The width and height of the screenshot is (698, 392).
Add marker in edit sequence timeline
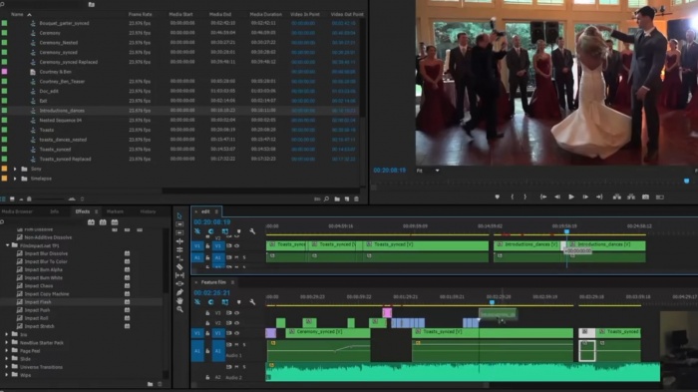[x=238, y=231]
